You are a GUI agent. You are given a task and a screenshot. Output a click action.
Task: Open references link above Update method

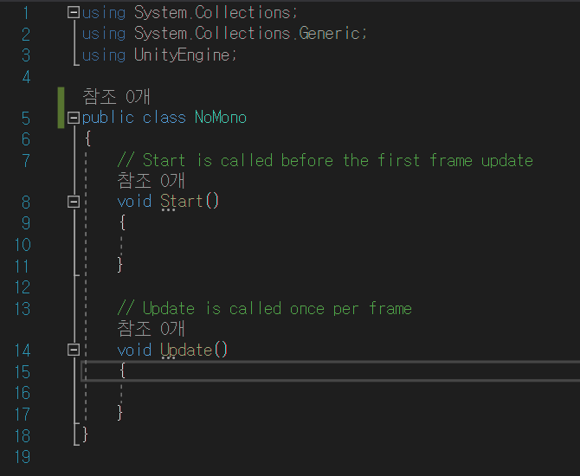(x=151, y=328)
